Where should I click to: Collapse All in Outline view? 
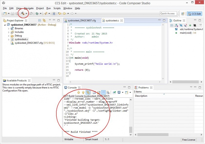click(x=172, y=25)
